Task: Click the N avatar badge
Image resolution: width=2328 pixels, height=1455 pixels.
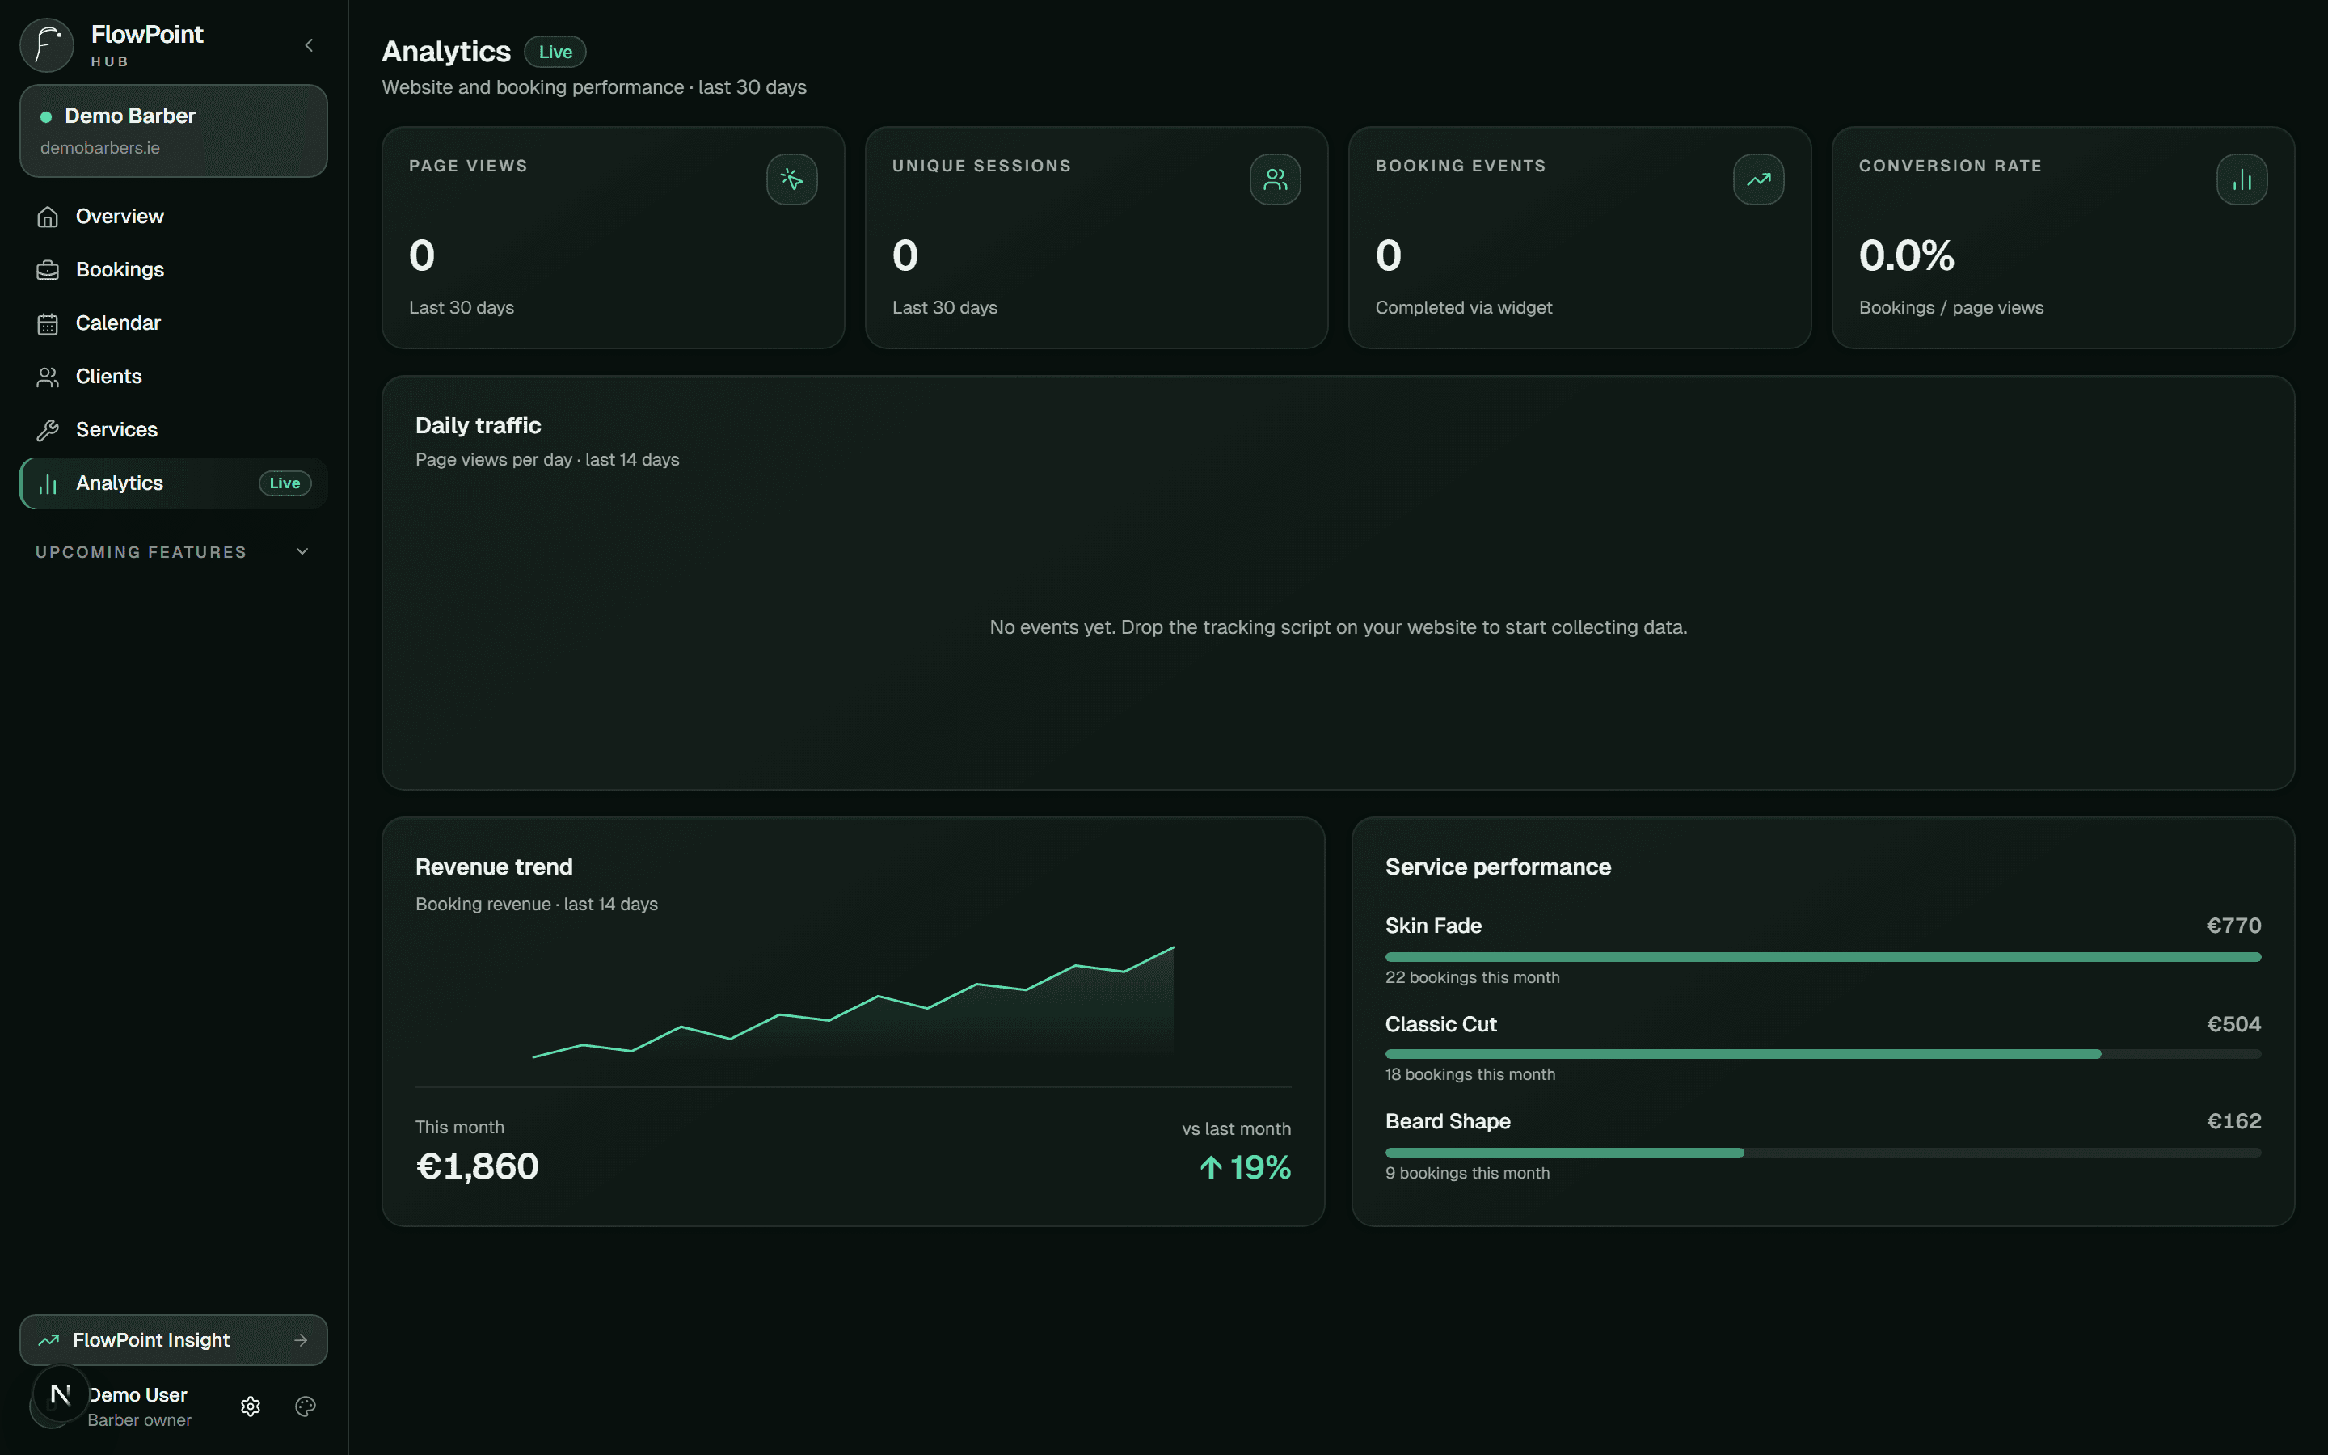Action: [x=60, y=1394]
